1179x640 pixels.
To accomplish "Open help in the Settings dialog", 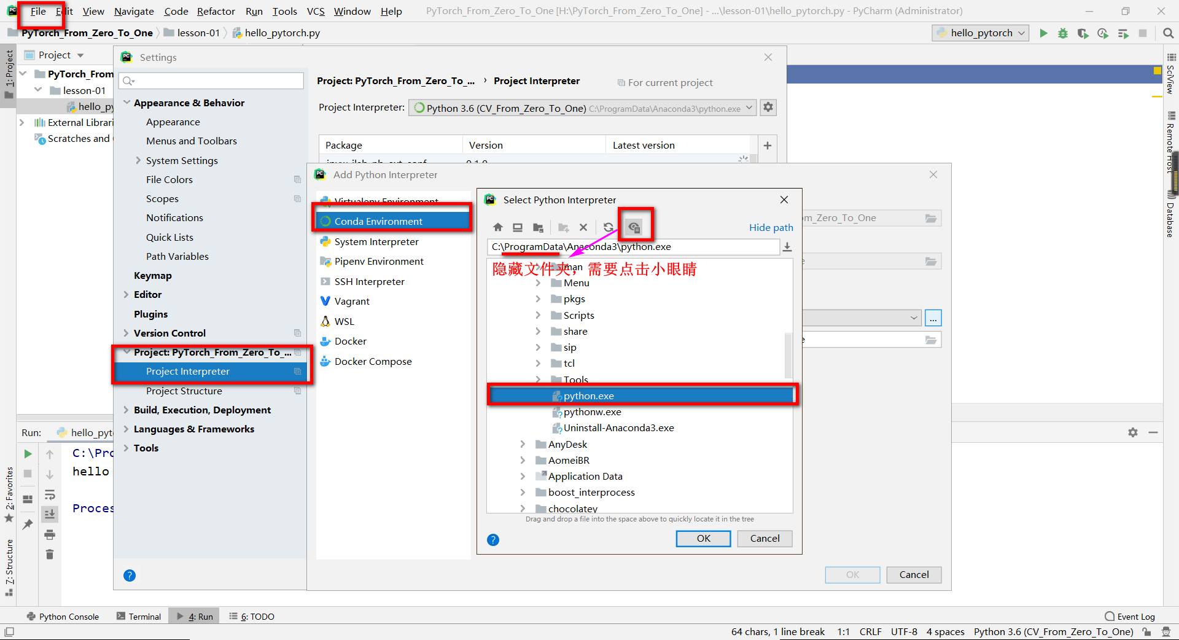I will coord(130,576).
